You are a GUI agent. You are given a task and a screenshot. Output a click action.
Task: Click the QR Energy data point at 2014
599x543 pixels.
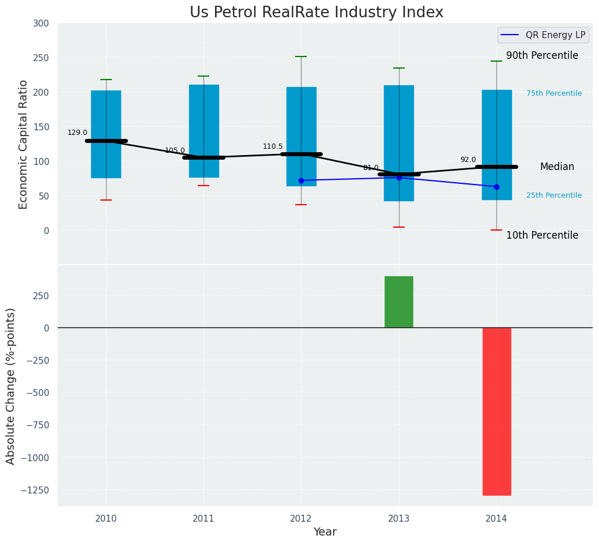[496, 187]
